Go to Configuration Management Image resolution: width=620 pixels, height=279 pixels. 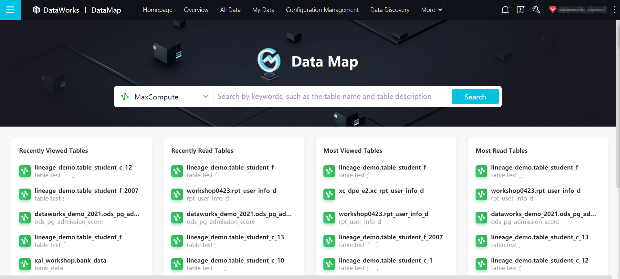[x=322, y=10]
